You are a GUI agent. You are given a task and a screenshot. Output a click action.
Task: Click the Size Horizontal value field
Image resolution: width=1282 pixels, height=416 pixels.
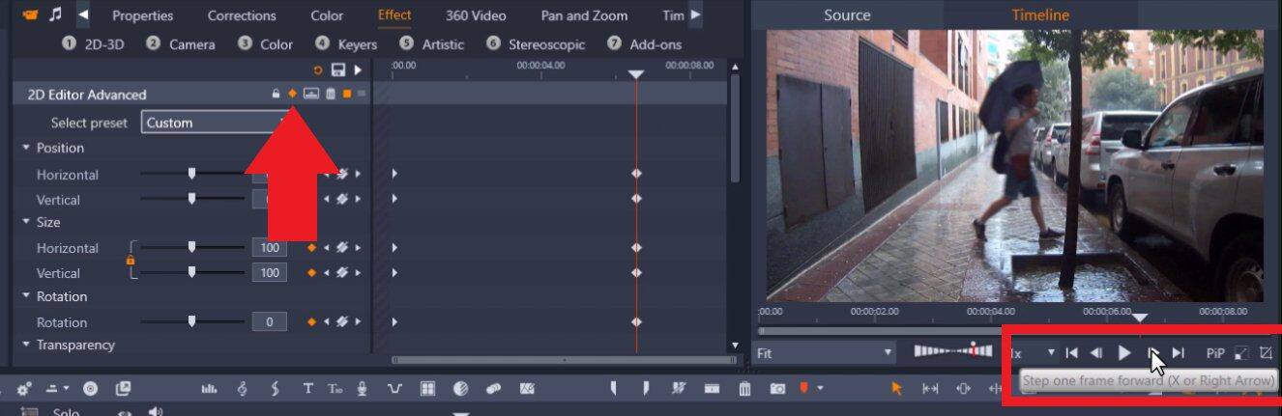pos(270,248)
